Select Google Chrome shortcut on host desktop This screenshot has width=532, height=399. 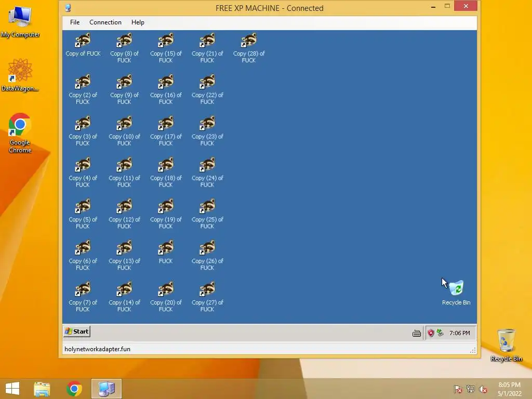tap(20, 133)
